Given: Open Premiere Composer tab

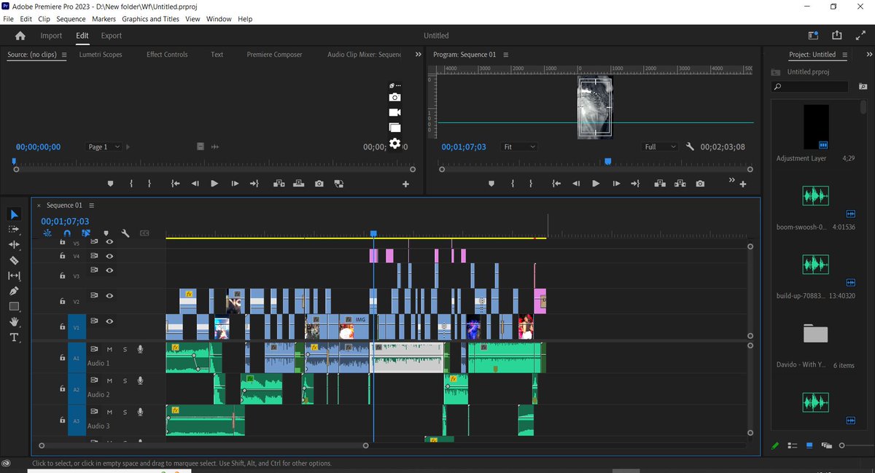Looking at the screenshot, I should [x=274, y=55].
